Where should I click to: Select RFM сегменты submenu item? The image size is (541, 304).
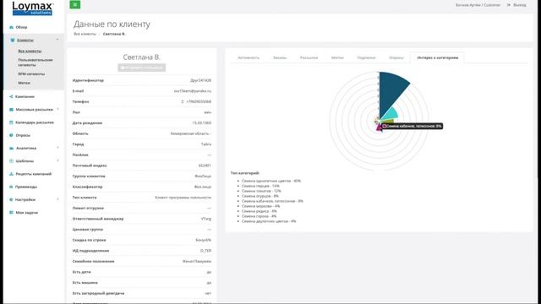[x=31, y=74]
